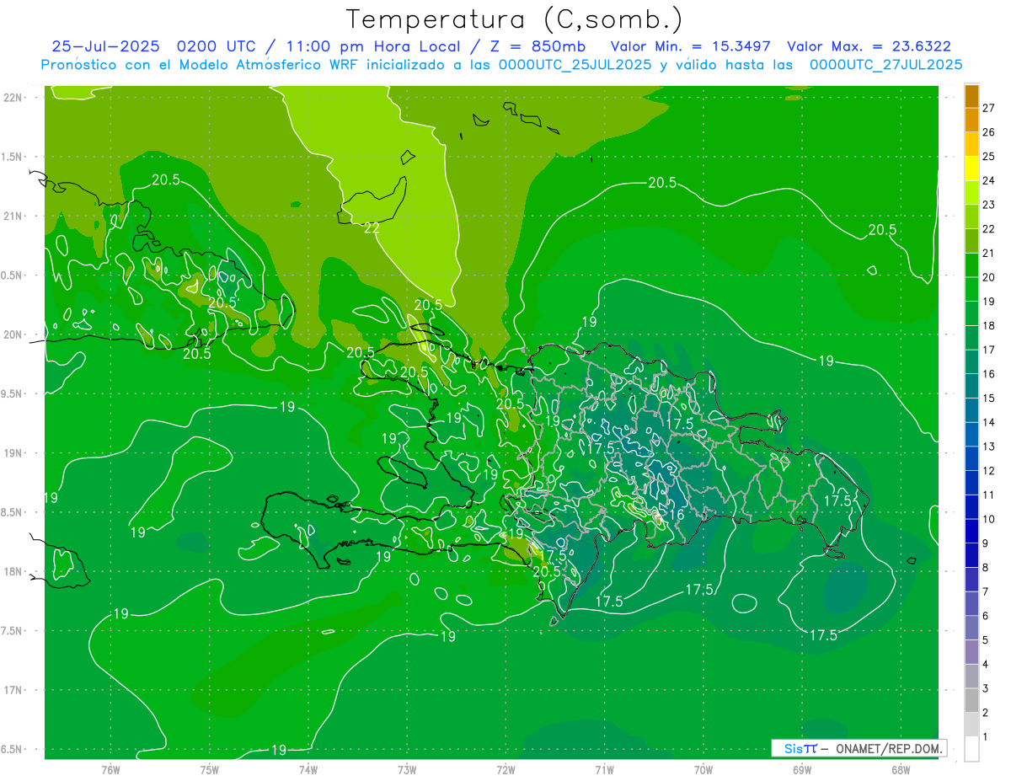Click the '22N' latitude axis label
Image resolution: width=1011 pixels, height=781 pixels.
pos(13,98)
